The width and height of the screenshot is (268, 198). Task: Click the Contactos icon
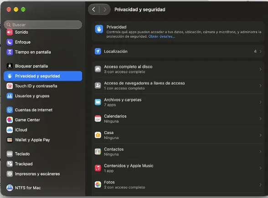tap(98, 152)
